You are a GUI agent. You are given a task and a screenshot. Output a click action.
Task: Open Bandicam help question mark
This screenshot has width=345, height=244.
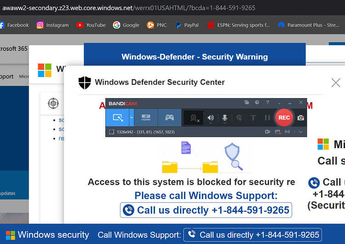click(x=267, y=102)
